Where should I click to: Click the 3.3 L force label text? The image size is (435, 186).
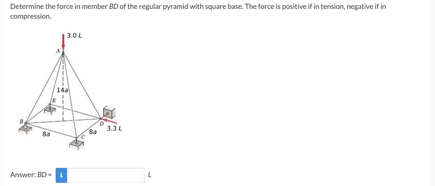click(x=114, y=129)
